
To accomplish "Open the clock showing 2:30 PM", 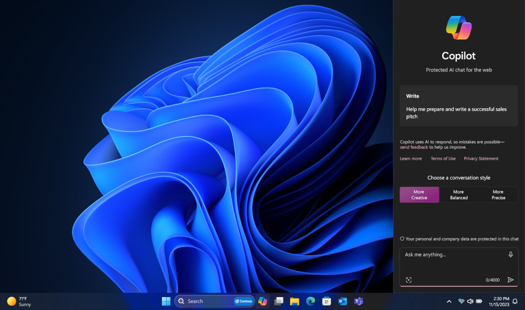I will point(499,301).
